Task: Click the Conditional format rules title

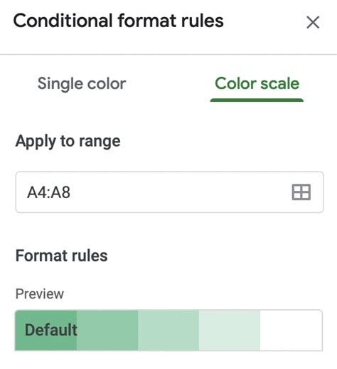Action: pos(118,21)
